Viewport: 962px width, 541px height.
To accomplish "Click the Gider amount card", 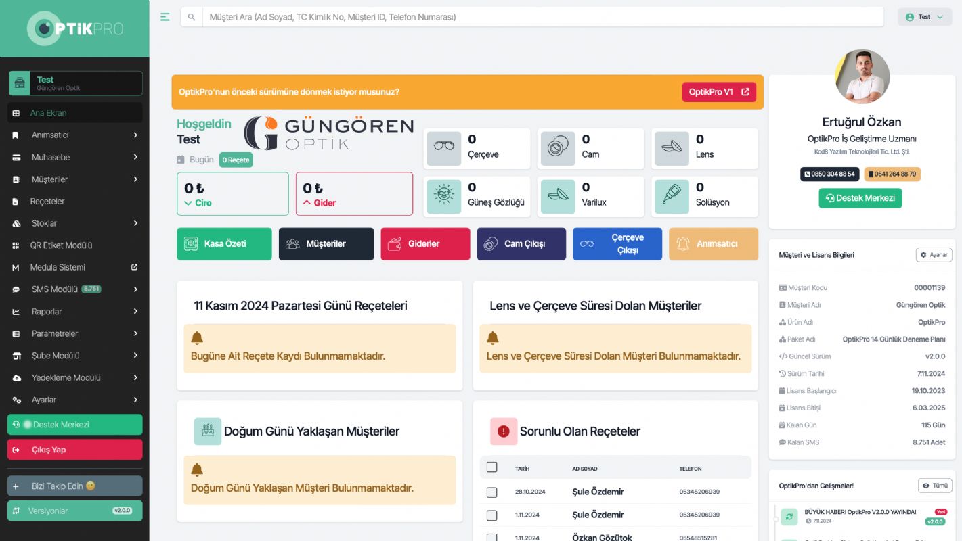I will (x=354, y=194).
